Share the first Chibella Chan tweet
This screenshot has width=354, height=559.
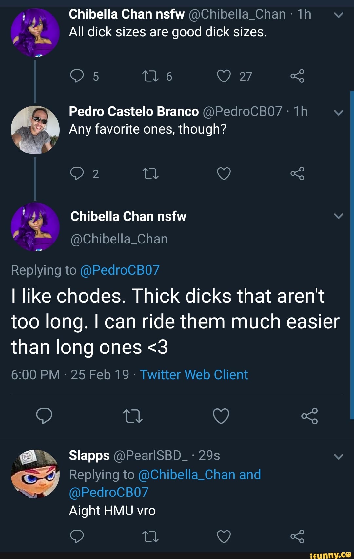[297, 76]
